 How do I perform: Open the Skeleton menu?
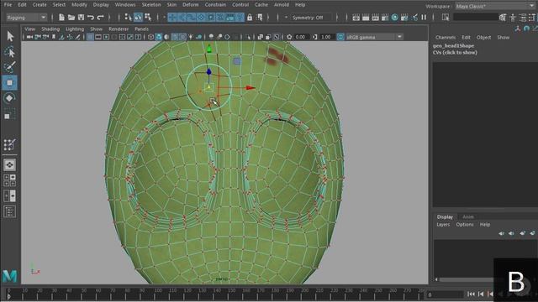[151, 5]
